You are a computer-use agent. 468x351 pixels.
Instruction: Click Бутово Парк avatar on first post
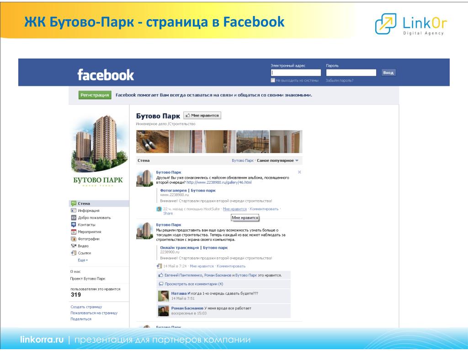(144, 178)
